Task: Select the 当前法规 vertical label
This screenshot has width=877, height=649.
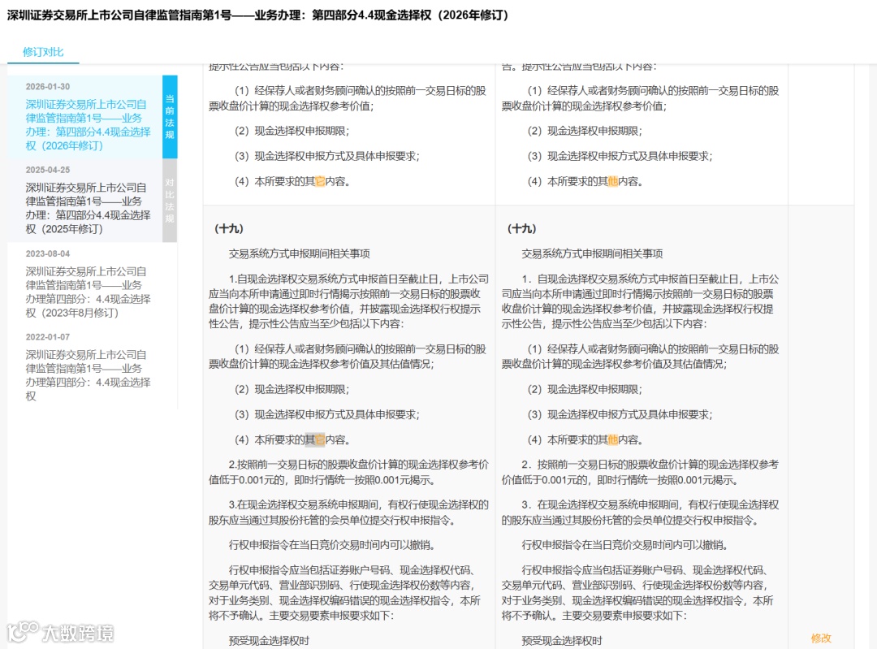Action: 170,117
